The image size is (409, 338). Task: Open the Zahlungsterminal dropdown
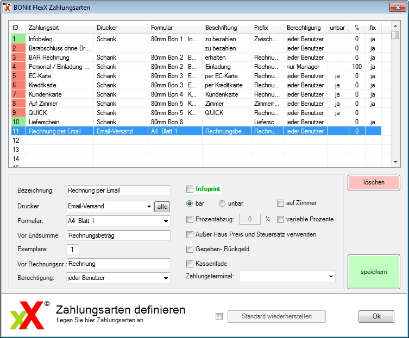331,277
